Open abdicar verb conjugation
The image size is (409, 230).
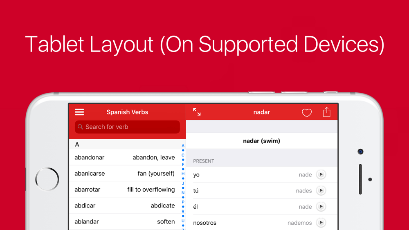coord(125,205)
